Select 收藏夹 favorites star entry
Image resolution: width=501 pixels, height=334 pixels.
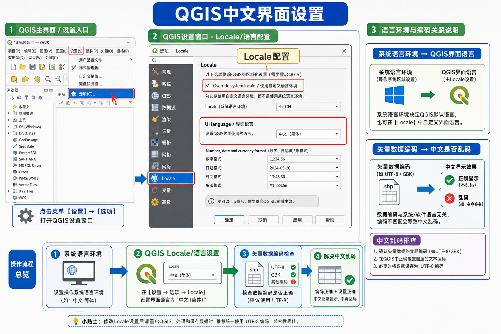click(21, 107)
